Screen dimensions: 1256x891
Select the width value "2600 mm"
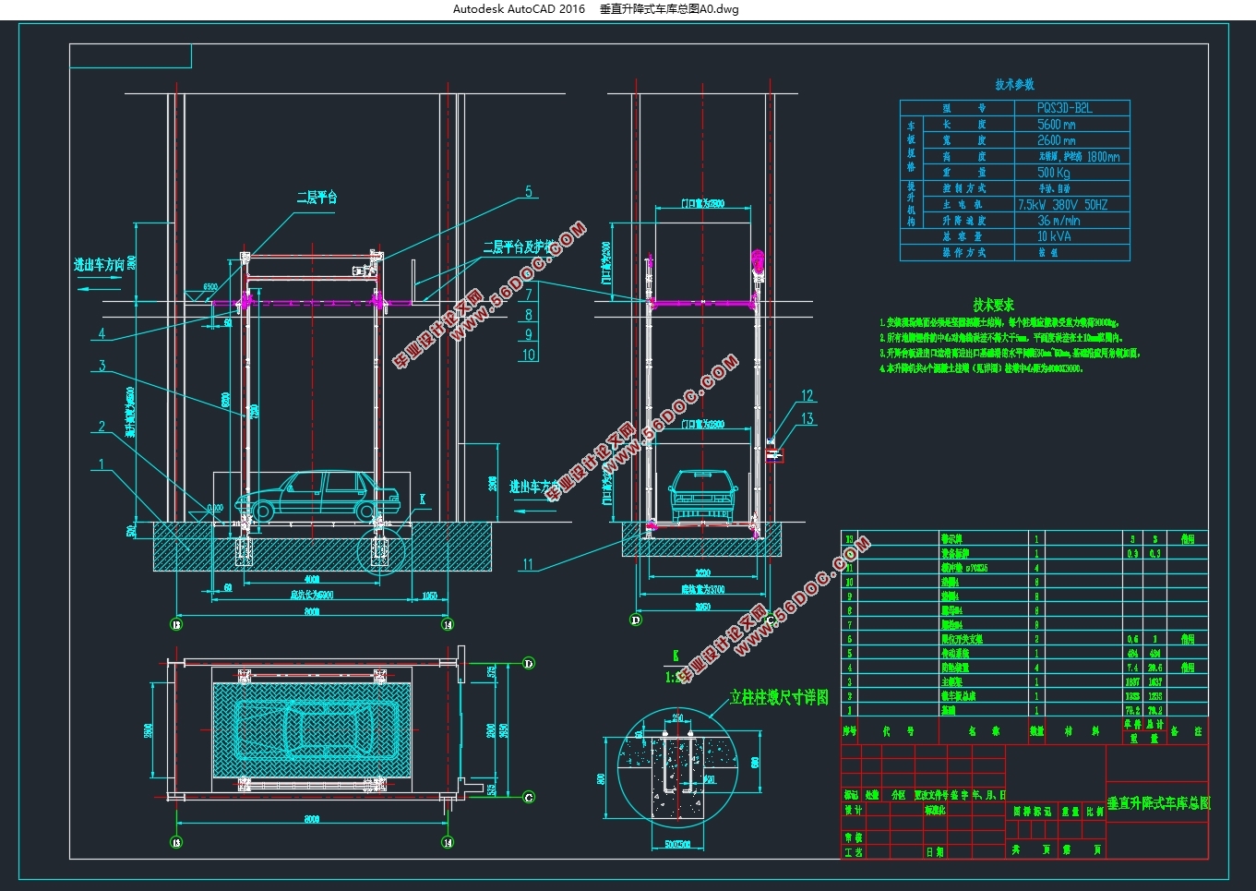click(x=1056, y=140)
